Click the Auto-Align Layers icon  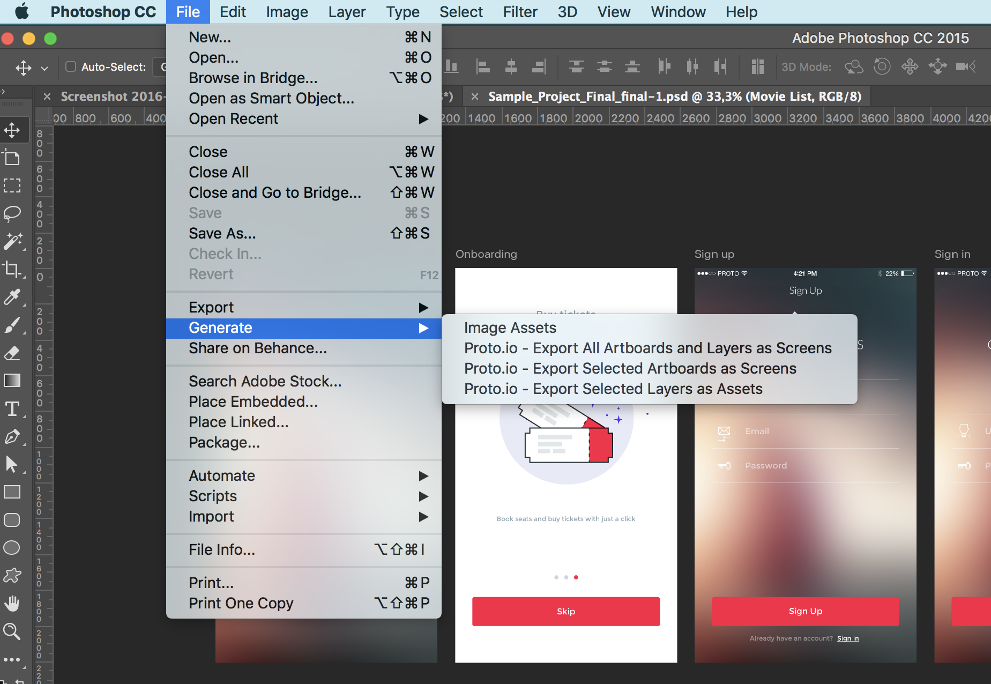point(757,66)
